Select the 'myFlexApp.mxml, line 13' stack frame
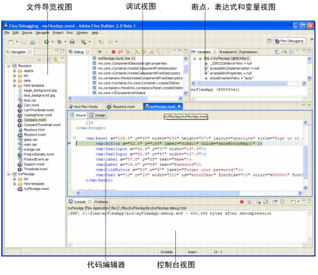This screenshot has height=275, width=318. click(x=116, y=58)
